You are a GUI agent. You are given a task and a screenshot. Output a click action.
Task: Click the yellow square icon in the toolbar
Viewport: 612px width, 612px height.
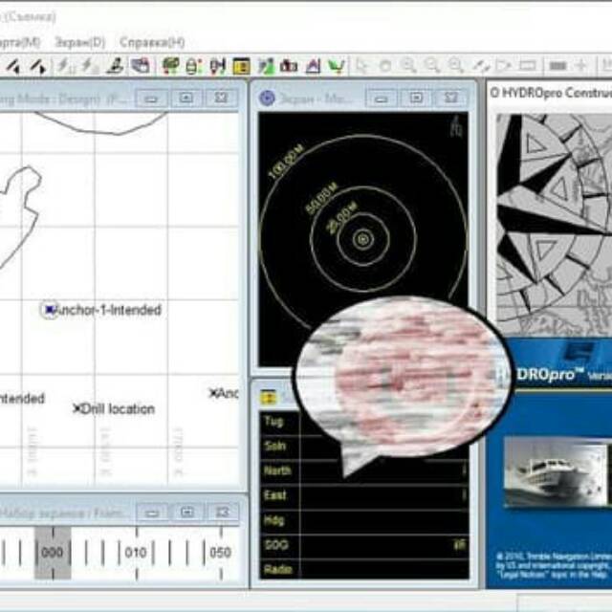[x=242, y=66]
